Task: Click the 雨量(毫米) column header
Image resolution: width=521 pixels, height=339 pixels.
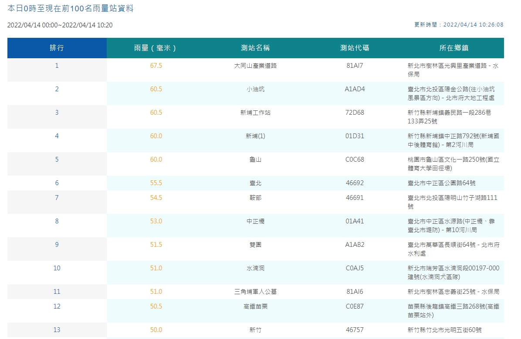Action: click(156, 48)
